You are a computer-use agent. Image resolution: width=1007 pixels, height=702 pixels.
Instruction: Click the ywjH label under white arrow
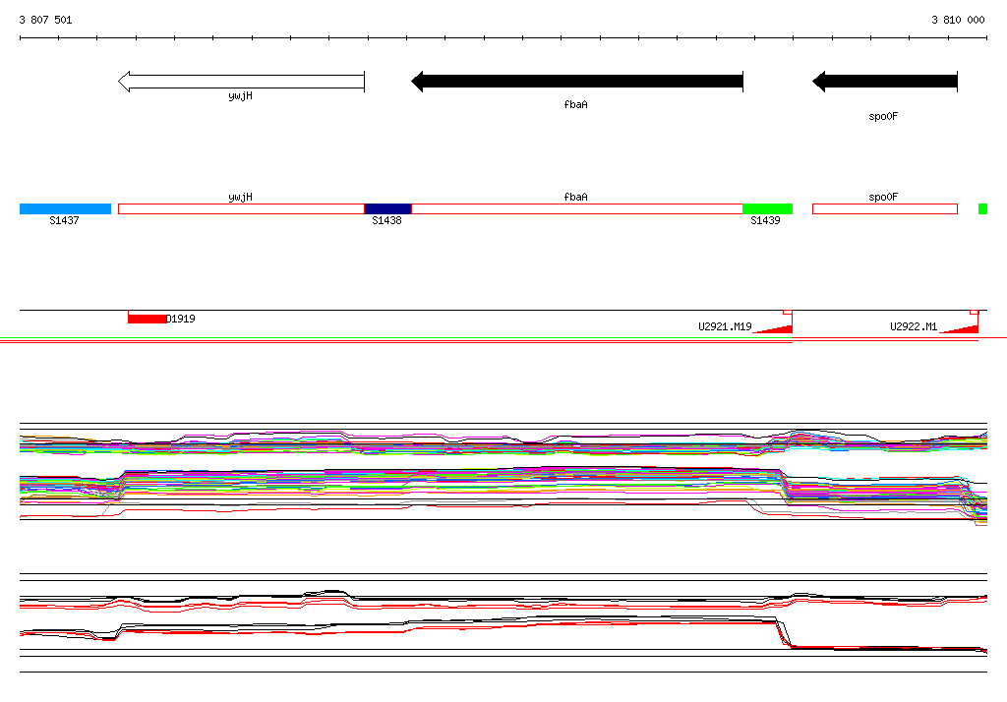(x=240, y=96)
